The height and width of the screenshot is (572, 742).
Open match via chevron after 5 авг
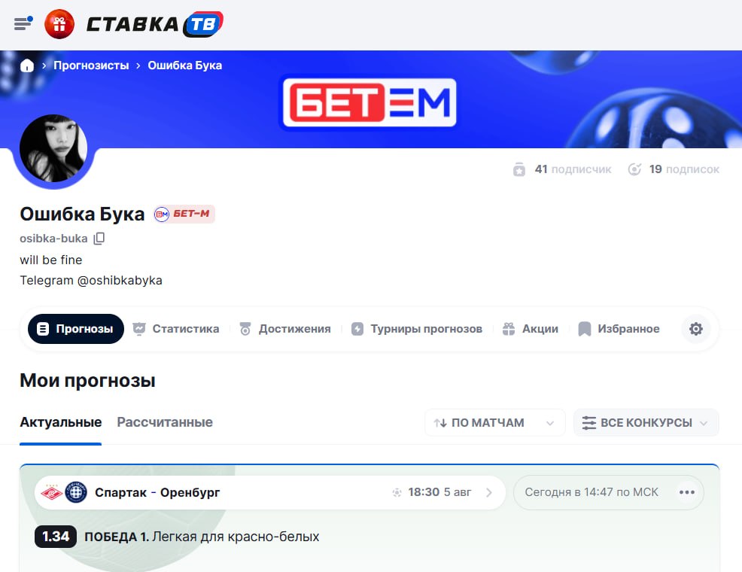tap(489, 492)
